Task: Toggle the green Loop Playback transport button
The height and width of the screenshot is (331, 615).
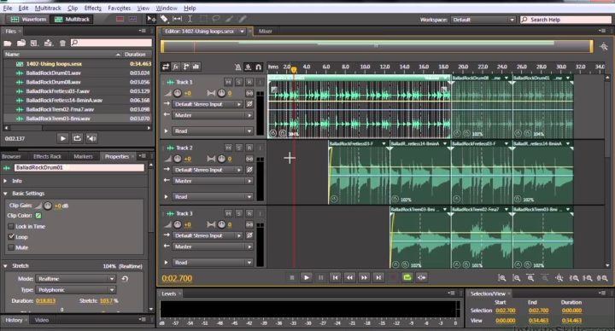Action: pyautogui.click(x=407, y=278)
